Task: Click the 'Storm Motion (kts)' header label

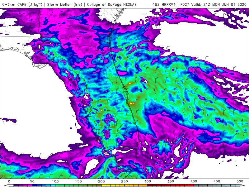Action: tap(65, 4)
